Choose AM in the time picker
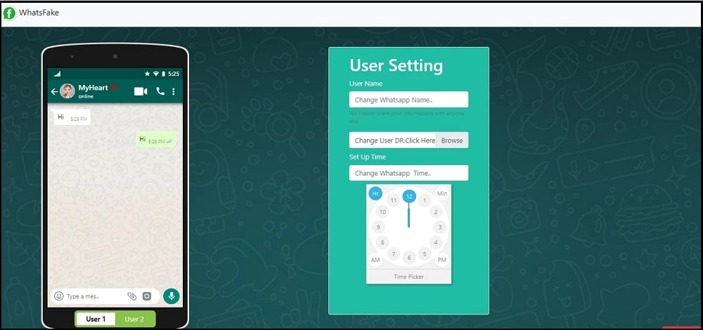Screen dimensions: 703x330 coord(375,260)
